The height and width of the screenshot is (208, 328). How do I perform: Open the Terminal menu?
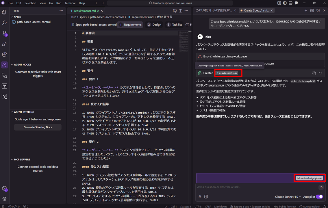(70, 3)
